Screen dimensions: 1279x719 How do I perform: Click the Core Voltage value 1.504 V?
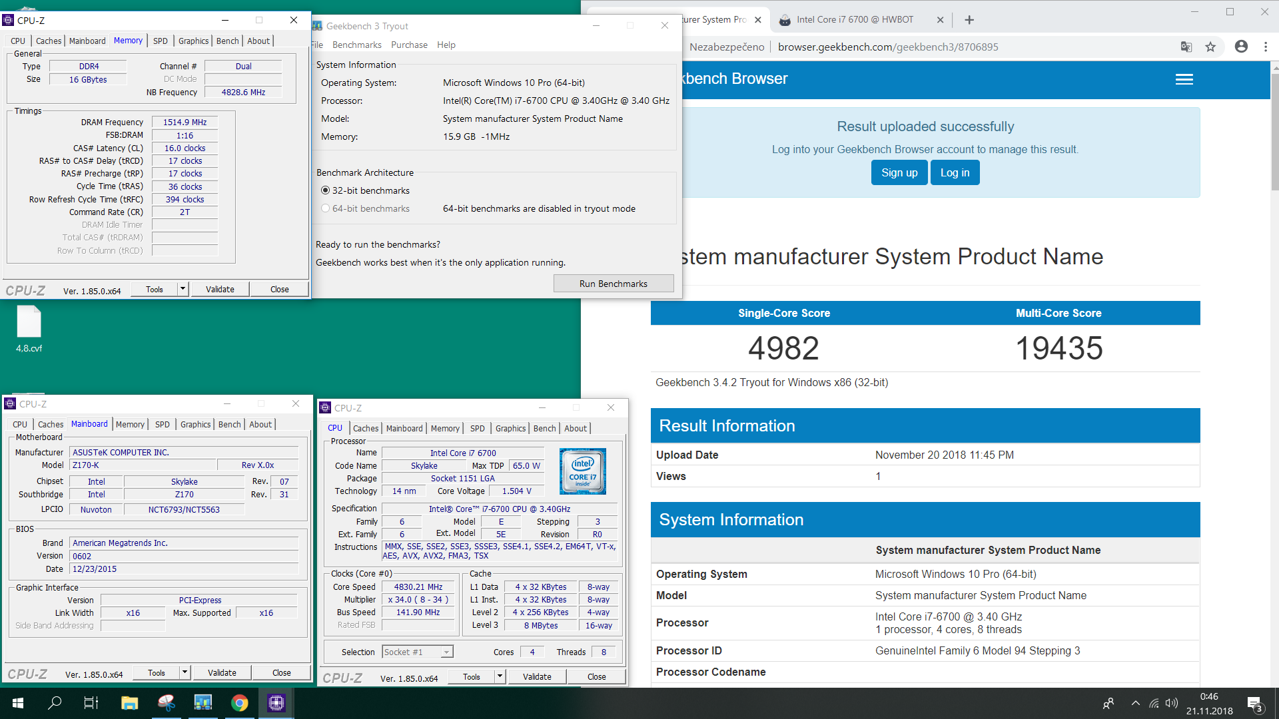coord(516,491)
